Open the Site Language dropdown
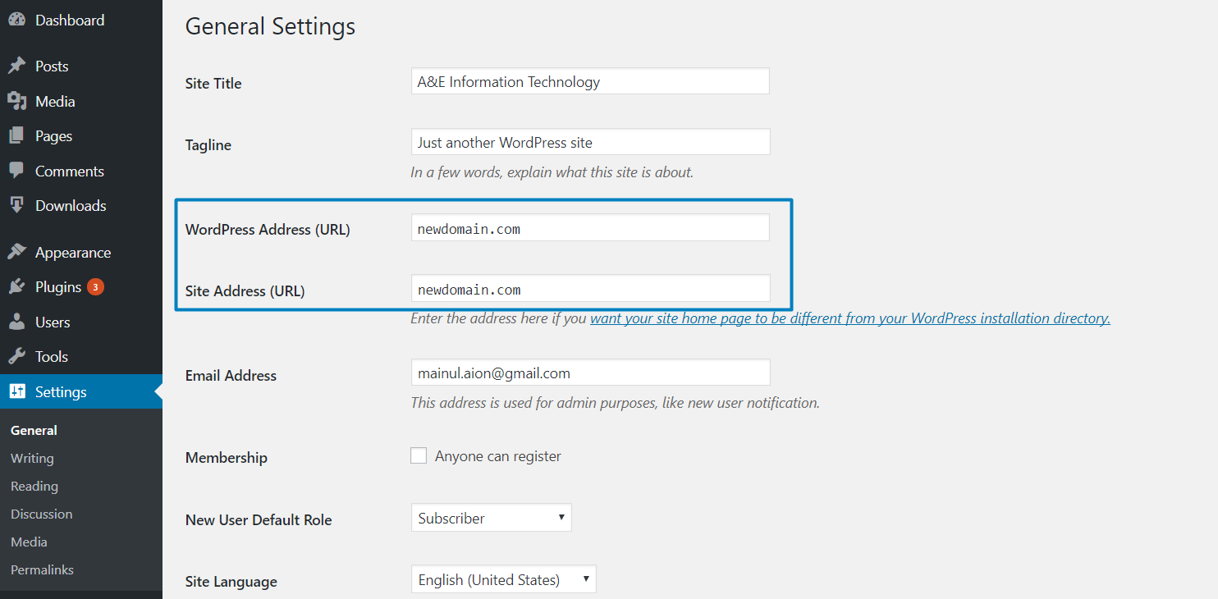 point(503,578)
